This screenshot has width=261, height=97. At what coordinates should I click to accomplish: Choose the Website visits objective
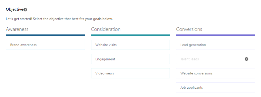[x=130, y=45]
